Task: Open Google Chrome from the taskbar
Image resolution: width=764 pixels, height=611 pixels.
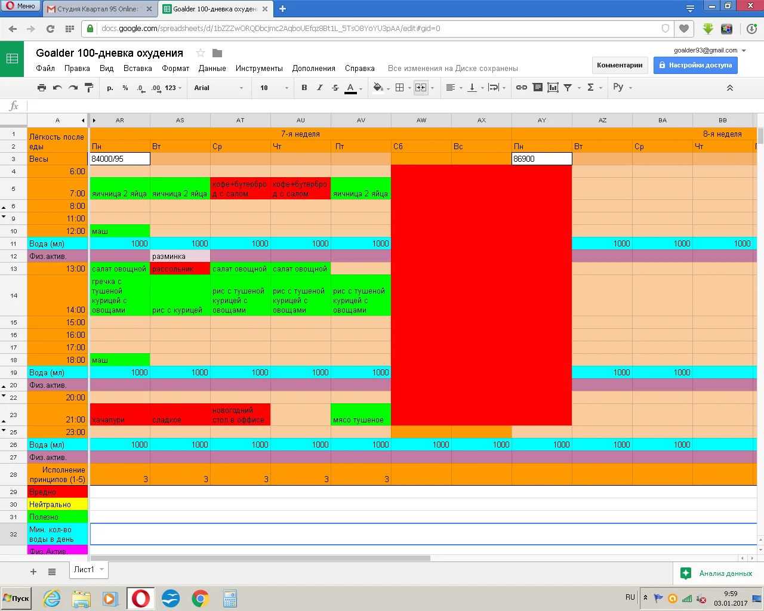Action: point(200,598)
